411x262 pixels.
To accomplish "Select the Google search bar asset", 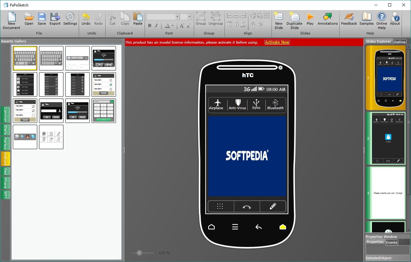I will coord(78,58).
